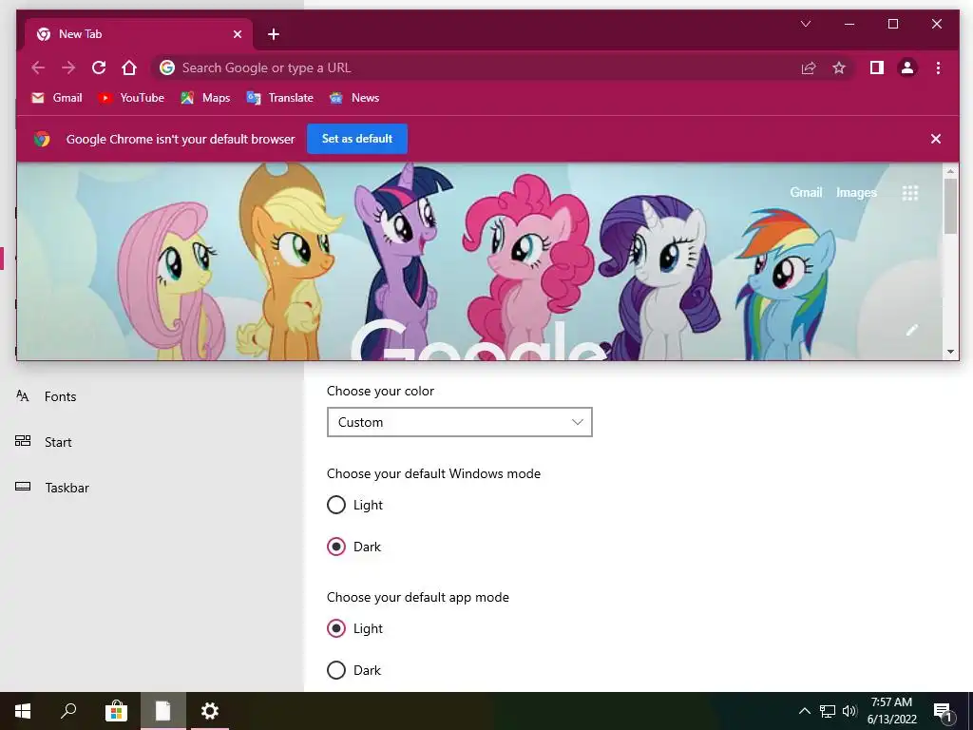Open the Images link on the new tab page
This screenshot has width=973, height=730.
click(856, 192)
